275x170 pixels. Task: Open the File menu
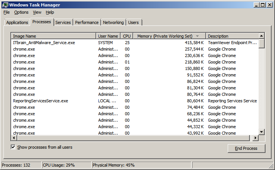coord(6,12)
